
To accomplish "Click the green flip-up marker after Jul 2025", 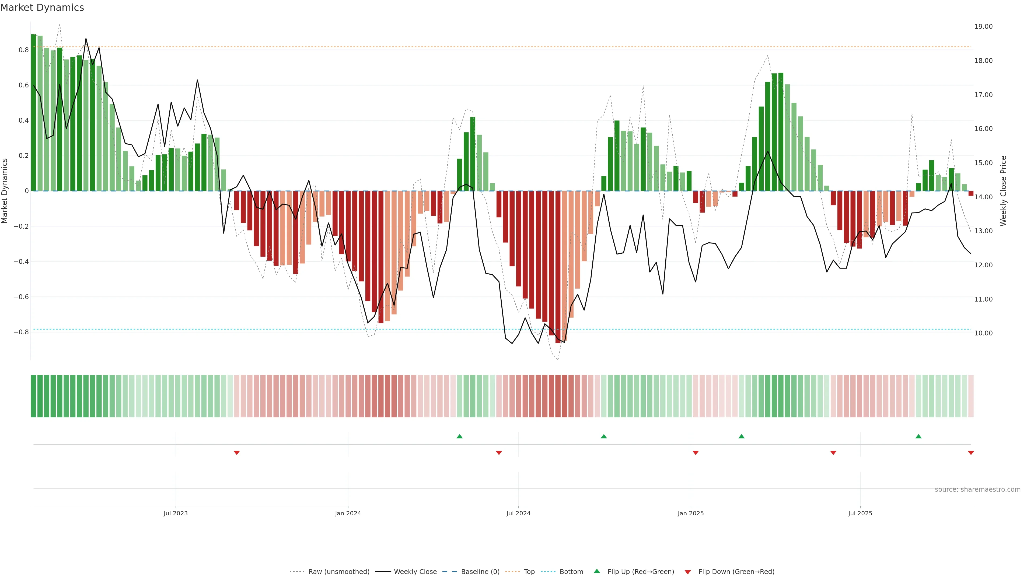I will click(x=918, y=436).
